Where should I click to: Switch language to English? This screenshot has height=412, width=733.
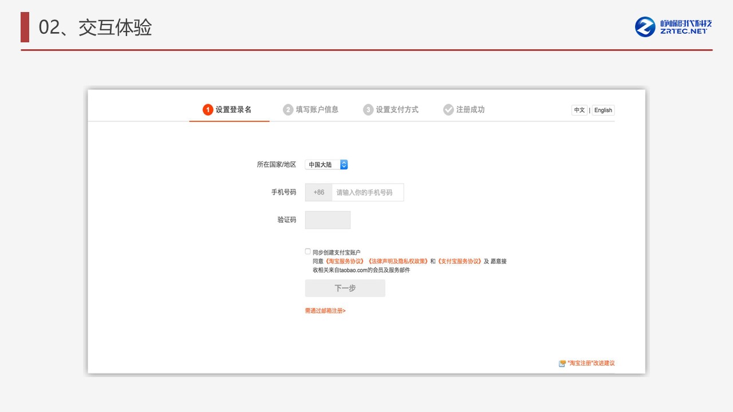pos(603,110)
